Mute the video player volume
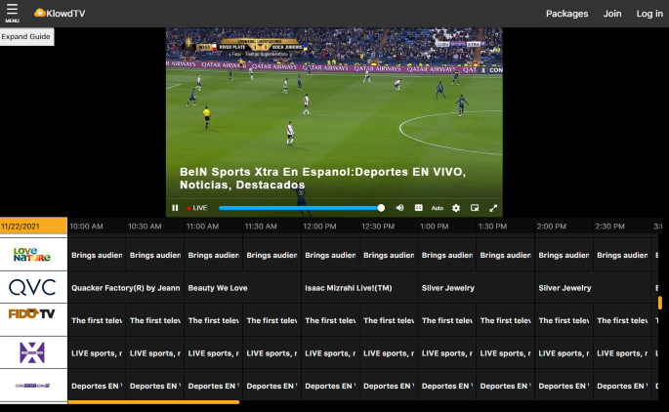Viewport: 669px width, 412px height. coord(399,208)
